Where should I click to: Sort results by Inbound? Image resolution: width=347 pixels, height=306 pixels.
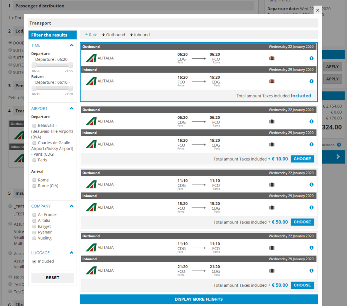[x=140, y=35]
